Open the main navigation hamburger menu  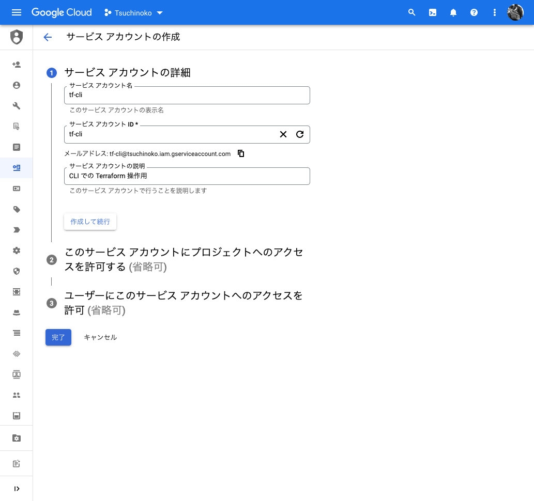click(17, 12)
